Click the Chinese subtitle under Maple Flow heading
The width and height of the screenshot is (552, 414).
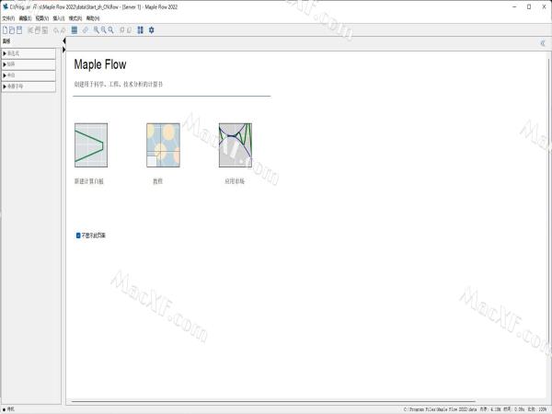tap(119, 85)
